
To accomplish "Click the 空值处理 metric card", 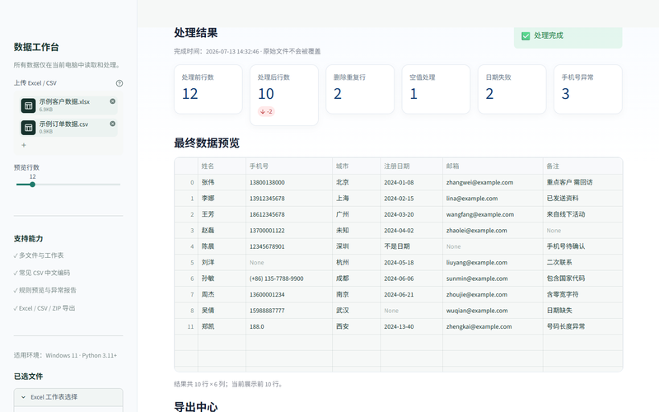I will (x=436, y=89).
